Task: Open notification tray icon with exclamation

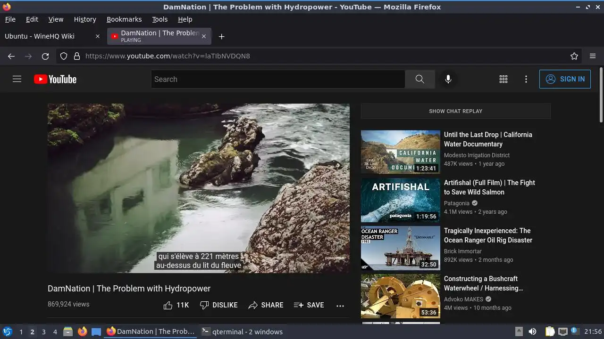Action: click(x=575, y=331)
